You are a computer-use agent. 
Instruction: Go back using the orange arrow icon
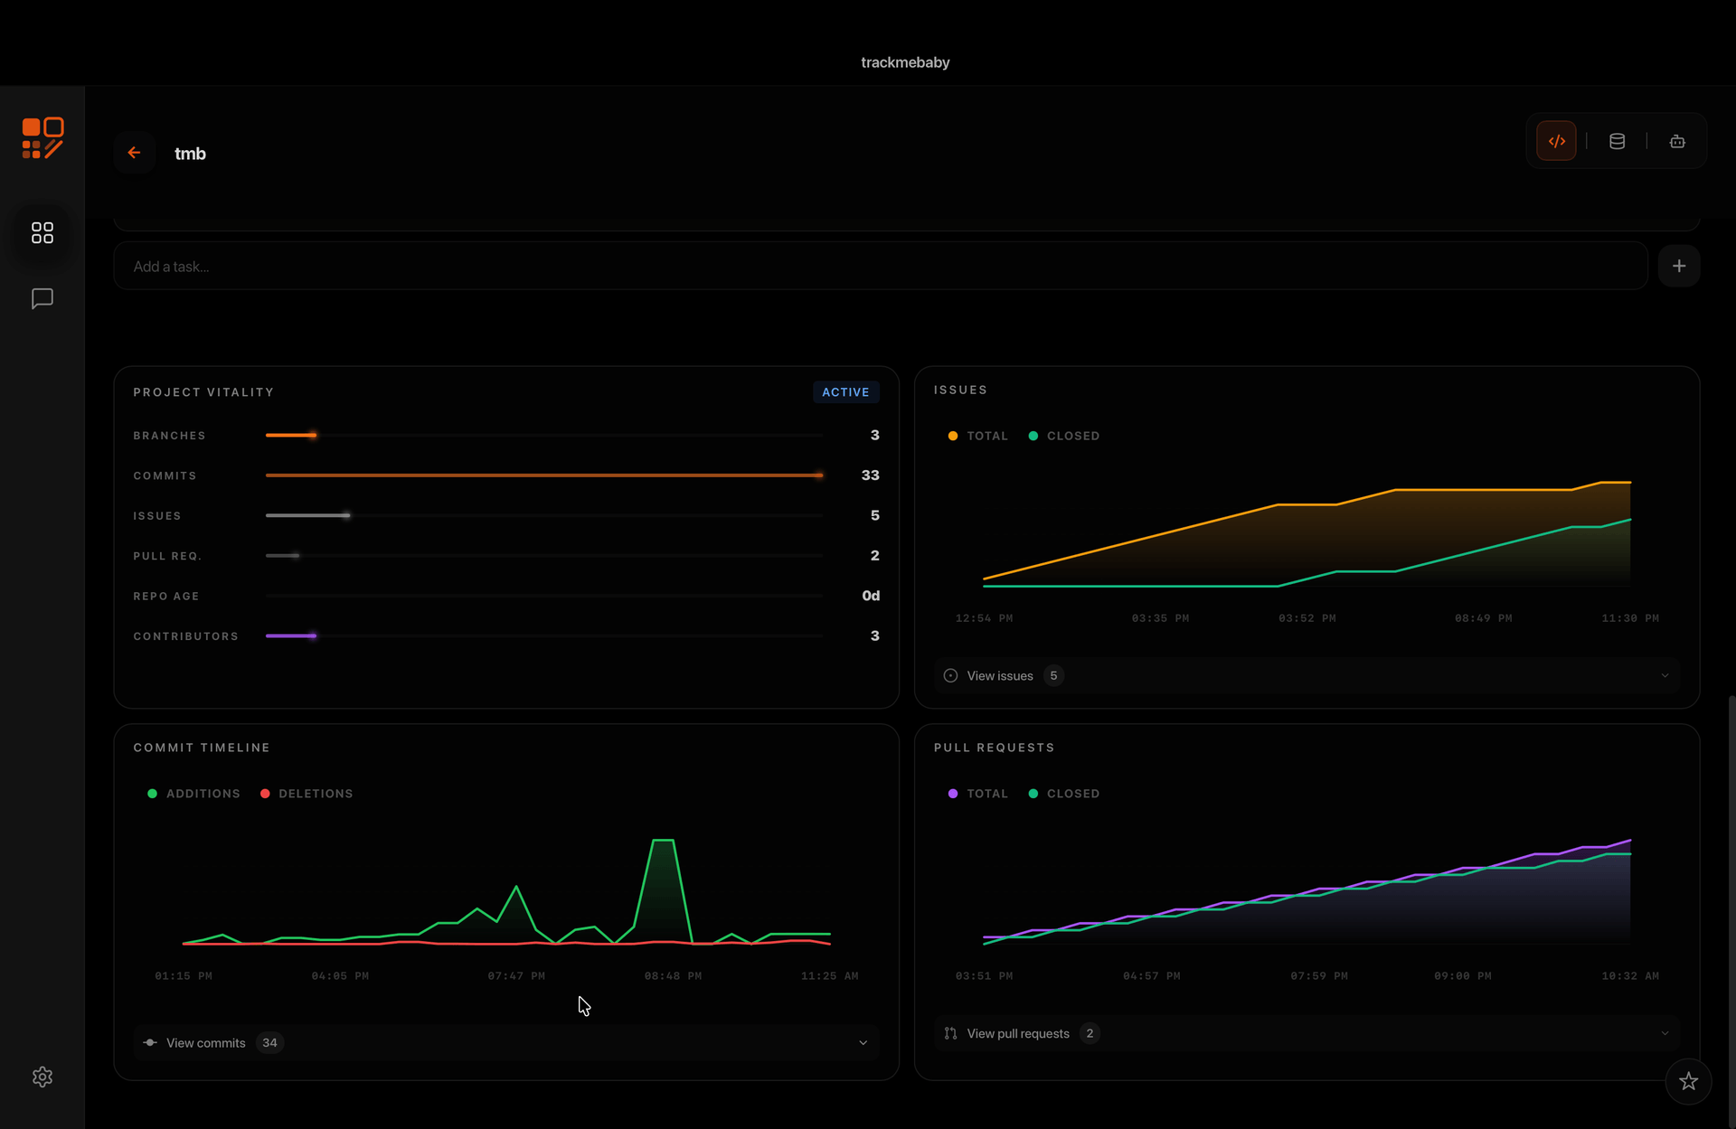click(134, 152)
